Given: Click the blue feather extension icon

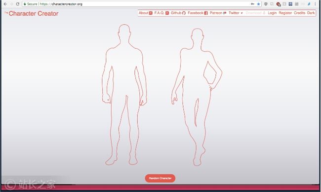Looking at the screenshot, I should point(309,4).
